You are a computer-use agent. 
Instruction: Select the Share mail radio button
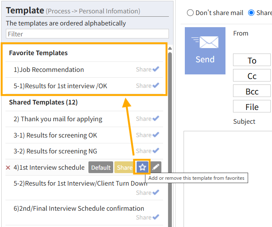tap(251, 13)
